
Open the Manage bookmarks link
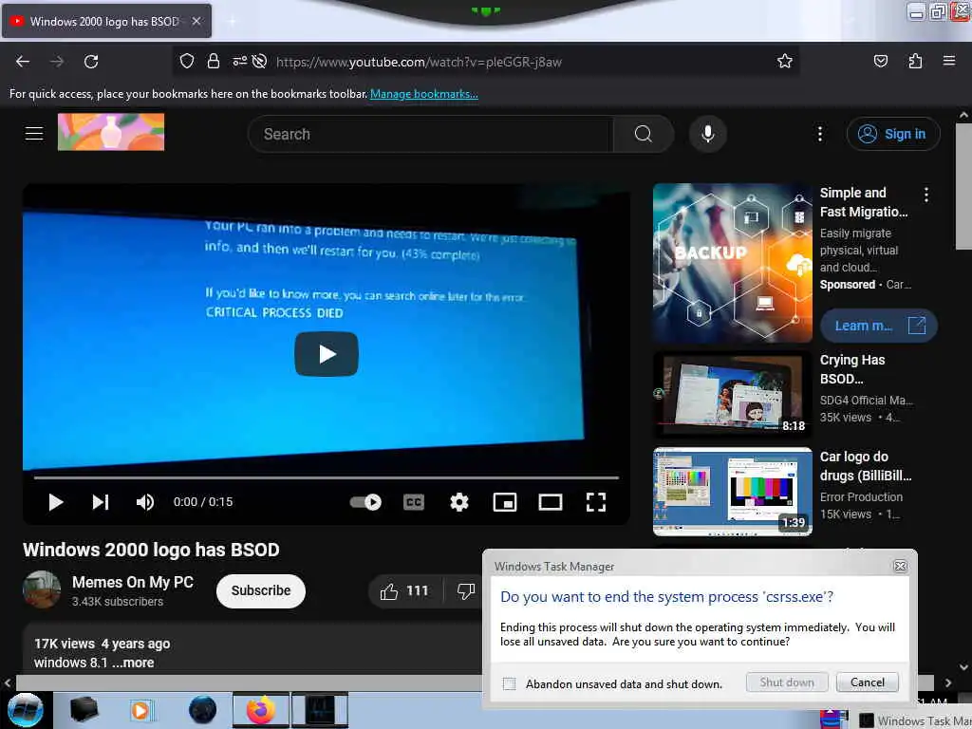point(424,94)
